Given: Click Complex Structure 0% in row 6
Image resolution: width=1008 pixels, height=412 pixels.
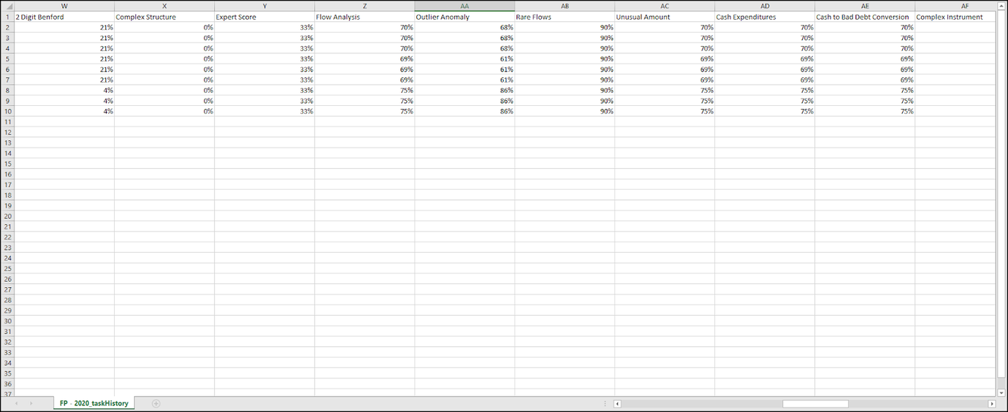Looking at the screenshot, I should pyautogui.click(x=164, y=69).
